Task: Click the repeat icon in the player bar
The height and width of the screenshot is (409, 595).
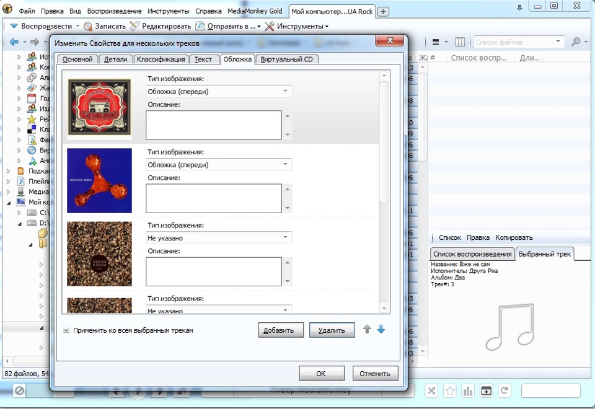Action: click(505, 391)
